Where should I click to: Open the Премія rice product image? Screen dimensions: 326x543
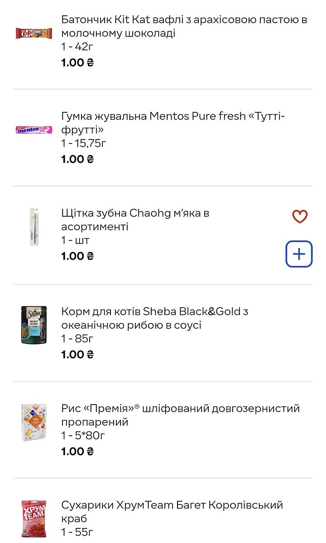click(x=34, y=422)
